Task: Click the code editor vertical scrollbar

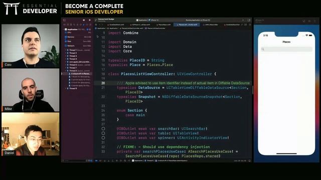Action: click(x=253, y=90)
